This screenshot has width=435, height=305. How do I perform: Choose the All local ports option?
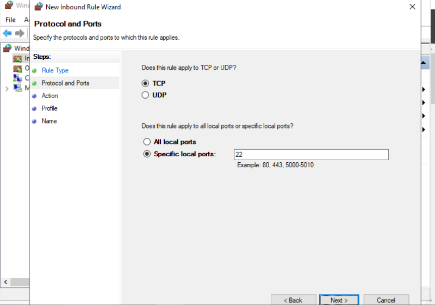pos(147,142)
